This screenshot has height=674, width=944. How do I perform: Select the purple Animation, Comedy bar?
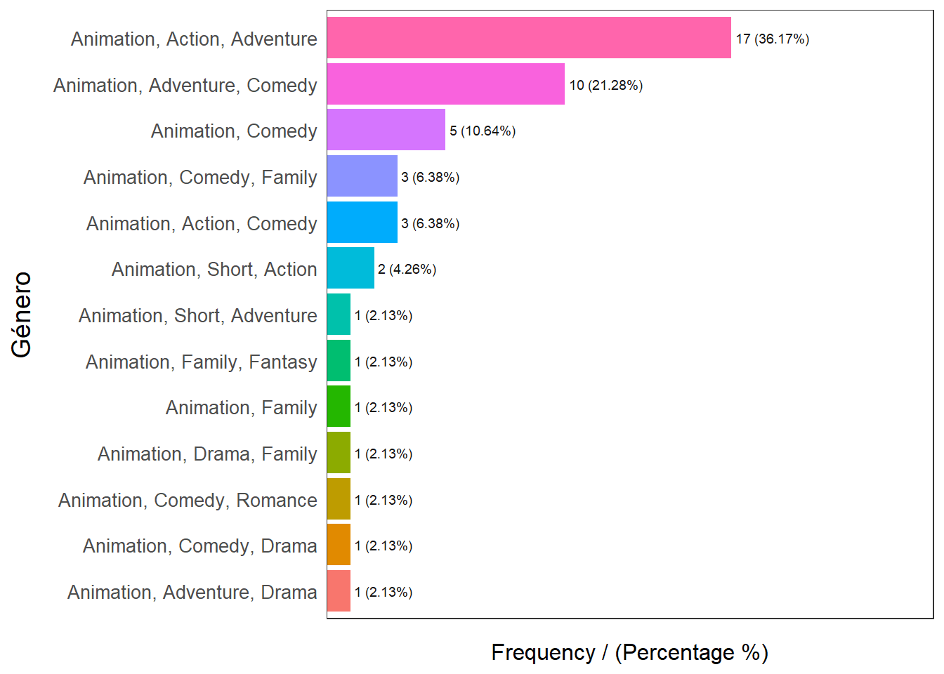click(x=386, y=130)
